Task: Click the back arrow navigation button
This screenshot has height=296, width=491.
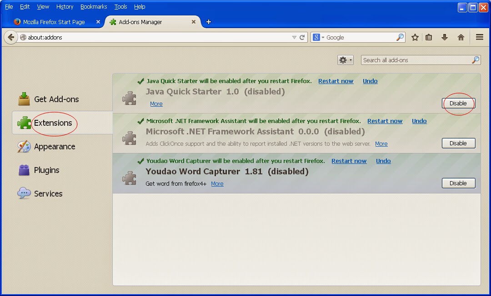Action: click(11, 38)
